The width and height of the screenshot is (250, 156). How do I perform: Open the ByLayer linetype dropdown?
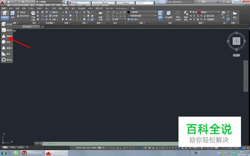103,3
